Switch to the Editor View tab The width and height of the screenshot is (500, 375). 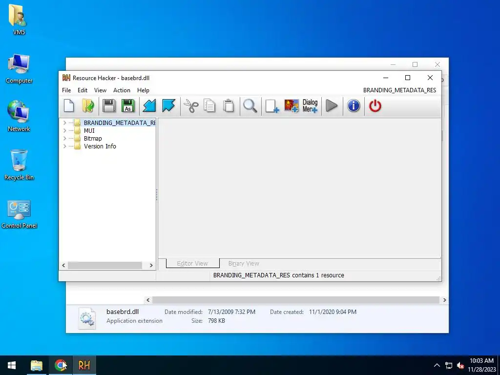coord(192,263)
